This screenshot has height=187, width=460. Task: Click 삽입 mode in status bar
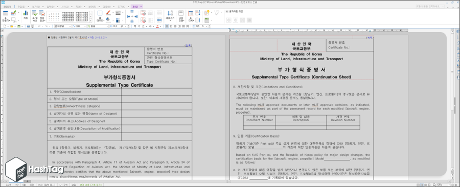coord(74,185)
